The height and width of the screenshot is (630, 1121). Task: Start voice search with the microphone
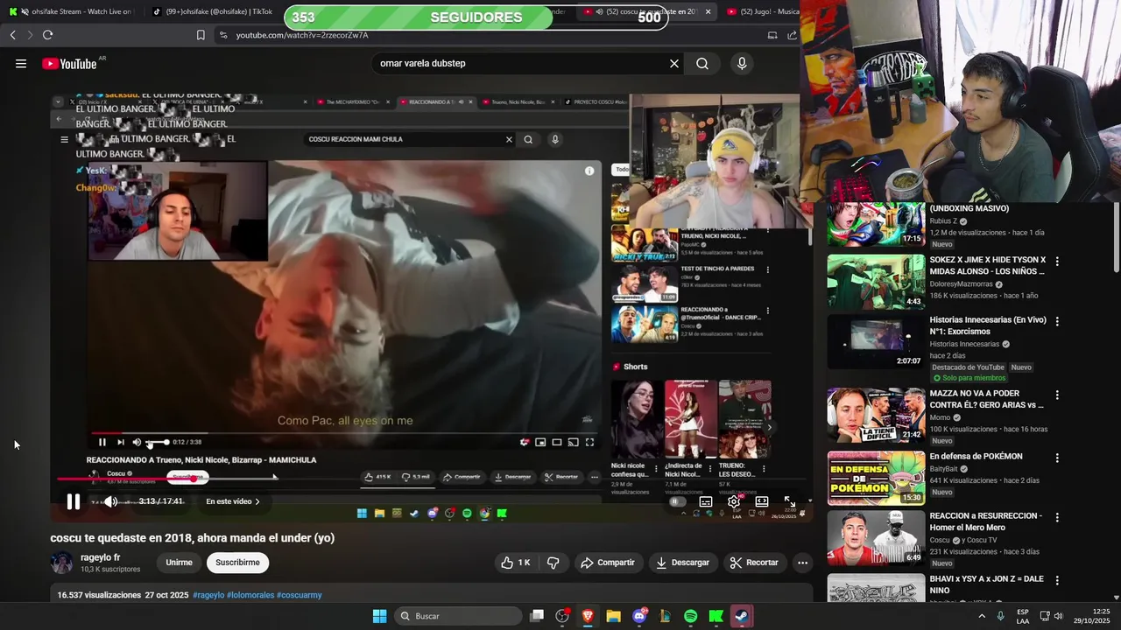[x=742, y=64]
